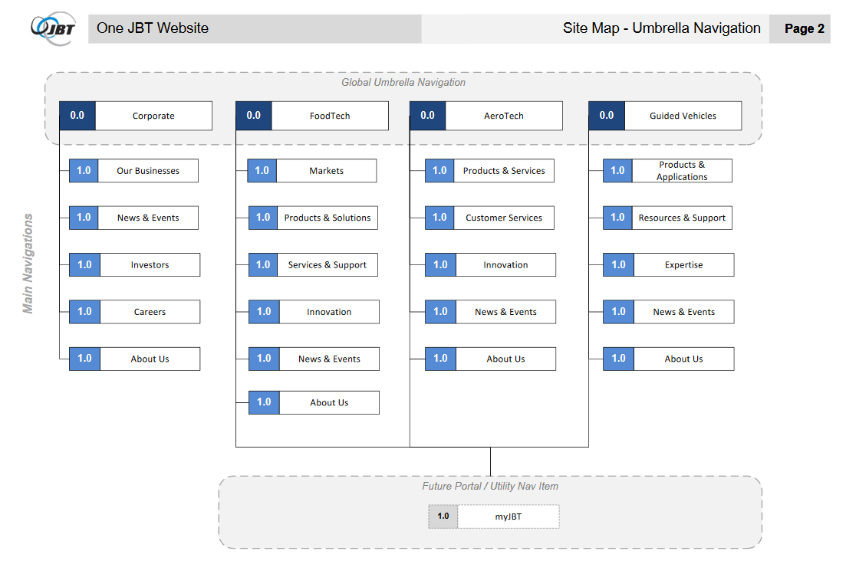Screen dimensions: 846x587
Task: Open the "Customer Services" node
Action: [x=489, y=218]
